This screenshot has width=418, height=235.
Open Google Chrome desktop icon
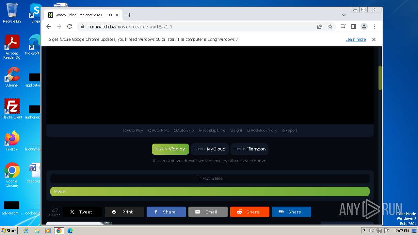12,175
